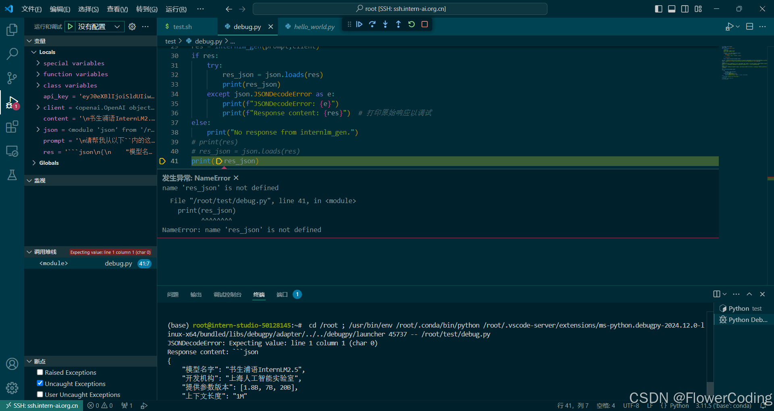Open the Extensions icon in activity bar
The width and height of the screenshot is (774, 411).
coord(12,127)
